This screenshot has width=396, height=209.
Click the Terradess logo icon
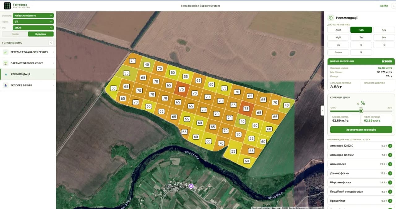tap(7, 6)
